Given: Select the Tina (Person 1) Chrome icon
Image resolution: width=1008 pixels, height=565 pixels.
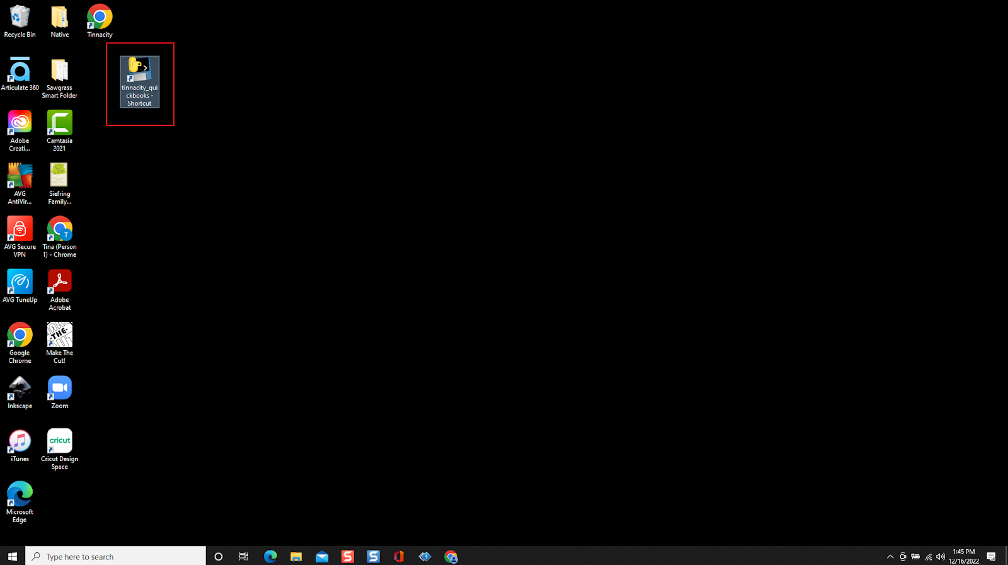Looking at the screenshot, I should pyautogui.click(x=60, y=237).
